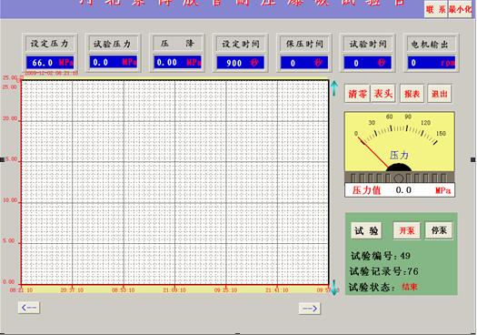Click the 试验 test button
Viewport: 477px width, 335px height.
366,230
